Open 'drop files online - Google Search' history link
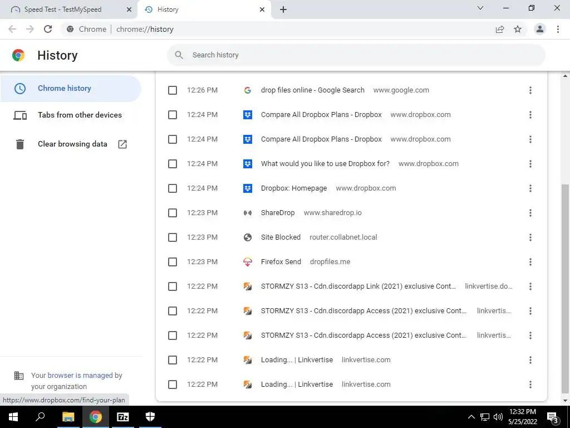The height and width of the screenshot is (428, 570). tap(313, 90)
